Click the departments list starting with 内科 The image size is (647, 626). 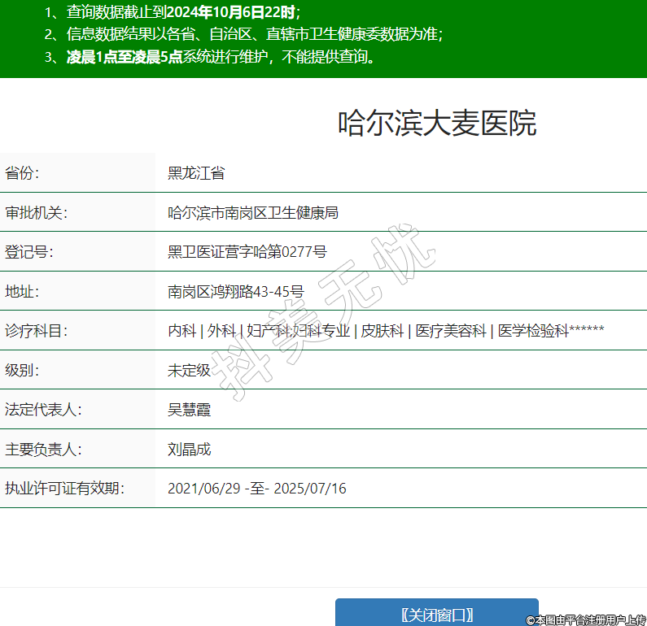pos(385,331)
